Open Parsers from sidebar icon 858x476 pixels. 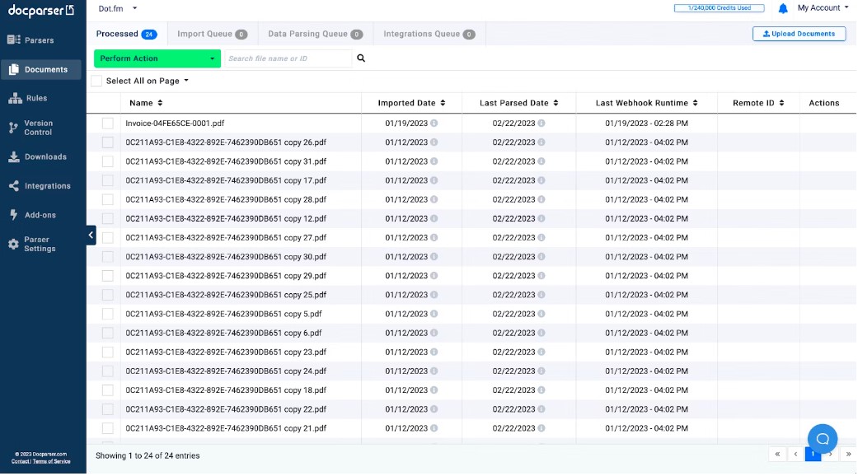pyautogui.click(x=14, y=40)
